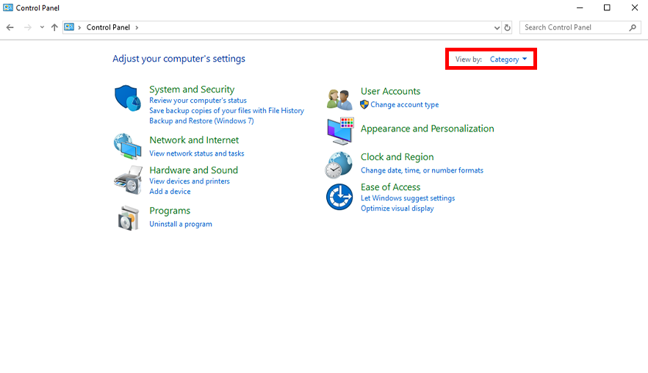Go up one level with the up arrow
The width and height of the screenshot is (648, 373).
(x=54, y=28)
